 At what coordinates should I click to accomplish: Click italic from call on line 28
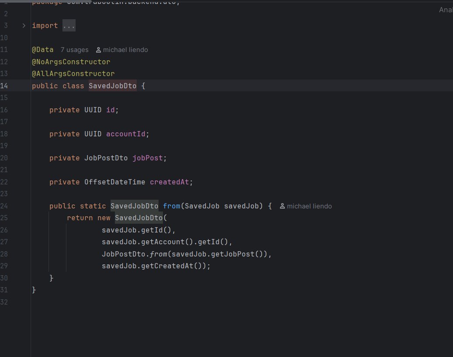click(158, 254)
